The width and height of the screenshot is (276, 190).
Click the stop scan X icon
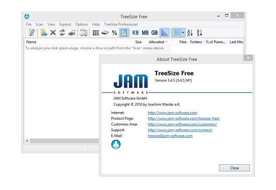click(x=53, y=33)
